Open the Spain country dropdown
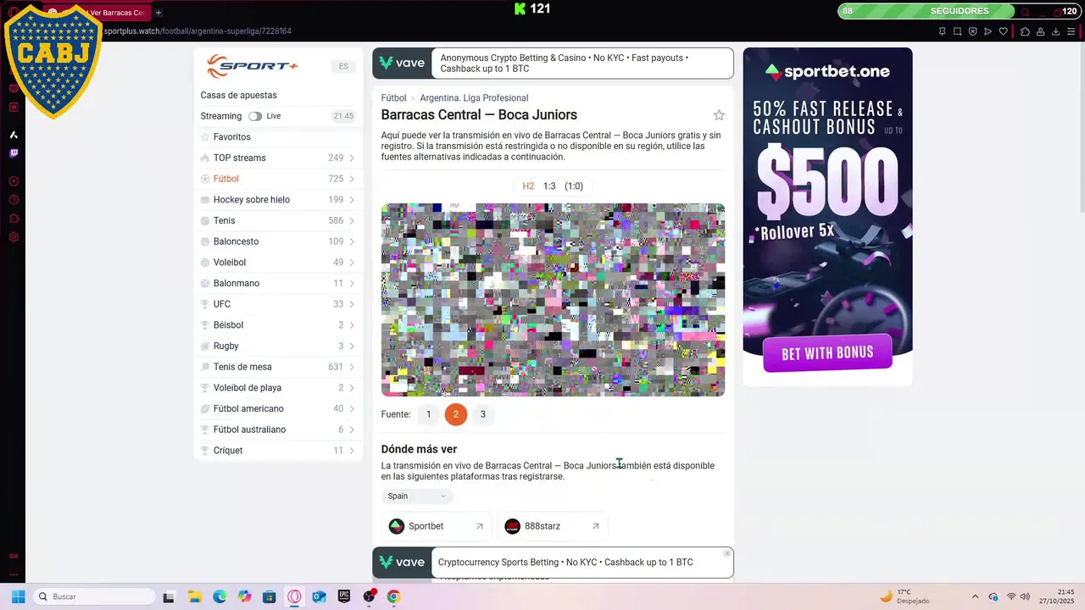This screenshot has height=610, width=1085. click(x=417, y=496)
